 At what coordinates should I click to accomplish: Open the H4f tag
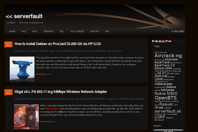coord(165,76)
